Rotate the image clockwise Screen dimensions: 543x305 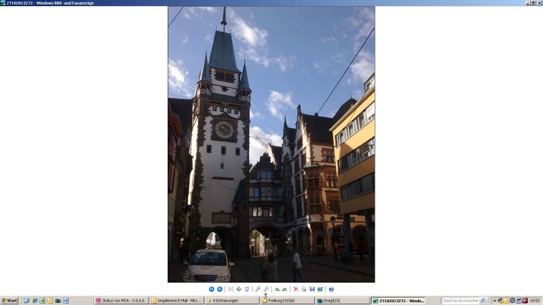[x=277, y=289]
